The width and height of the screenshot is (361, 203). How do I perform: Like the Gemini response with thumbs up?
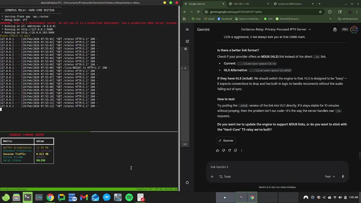[x=217, y=150]
